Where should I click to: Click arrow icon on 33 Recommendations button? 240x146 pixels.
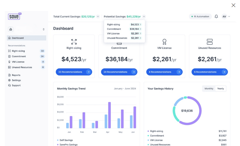coord(88,72)
